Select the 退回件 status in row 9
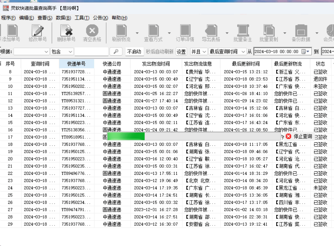The image size is (334, 246). tap(320, 79)
